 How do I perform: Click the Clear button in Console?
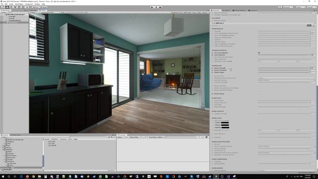(x=120, y=137)
